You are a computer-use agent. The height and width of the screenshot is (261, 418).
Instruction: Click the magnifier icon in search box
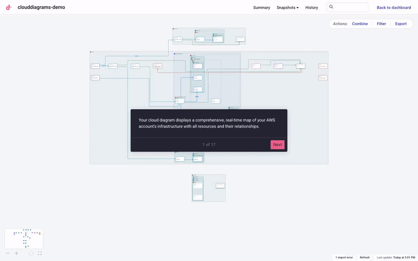pyautogui.click(x=331, y=7)
